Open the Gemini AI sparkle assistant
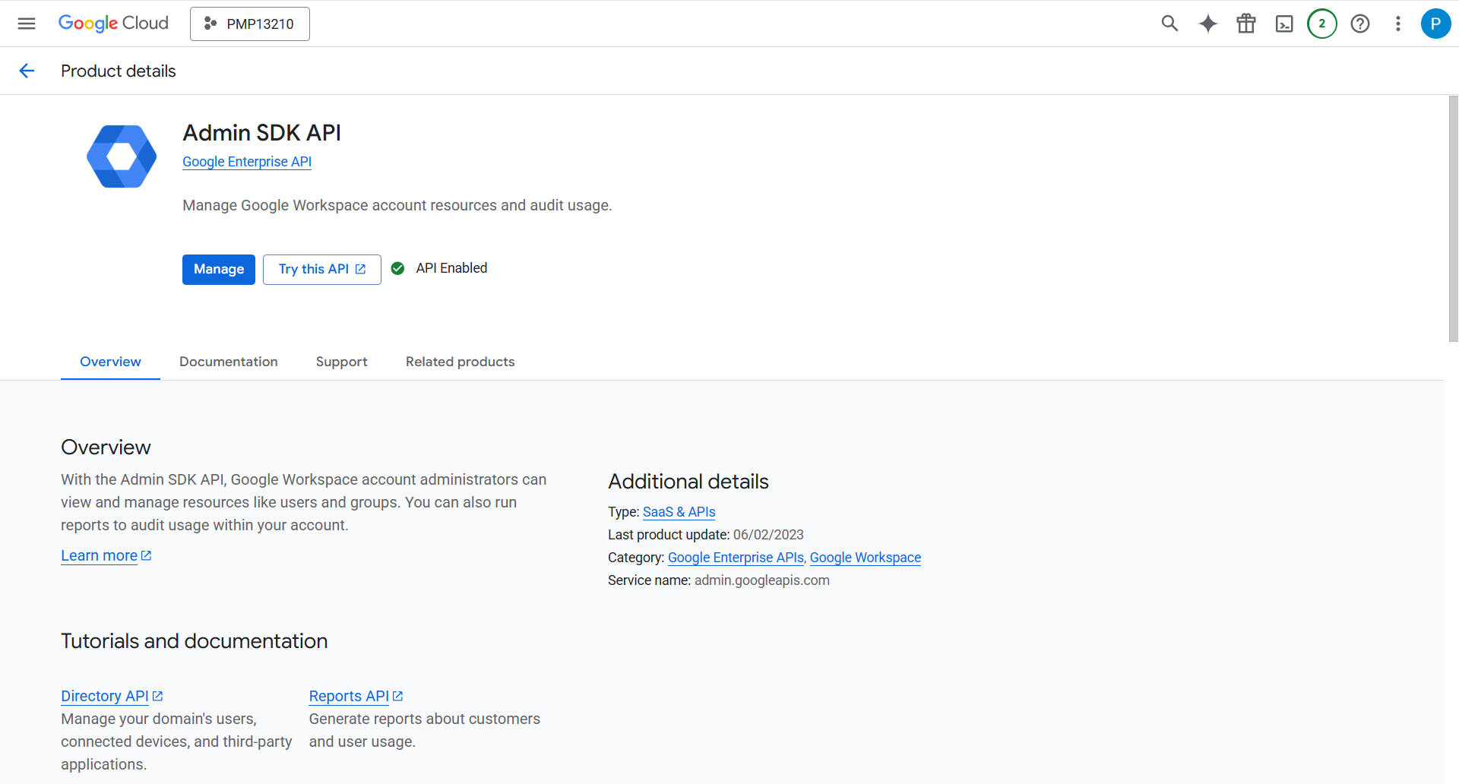 click(x=1207, y=24)
